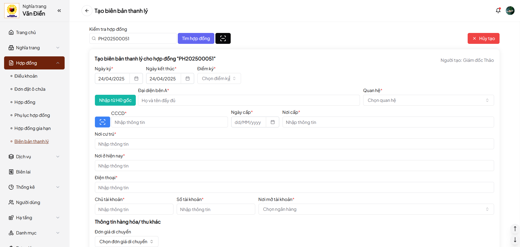This screenshot has height=247, width=520.
Task: Open the Ngày kết thúc calendar picker
Action: click(188, 78)
